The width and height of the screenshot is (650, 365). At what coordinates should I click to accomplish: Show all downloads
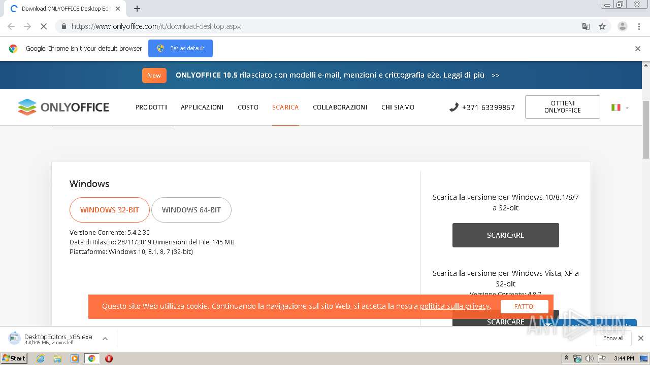pyautogui.click(x=613, y=338)
